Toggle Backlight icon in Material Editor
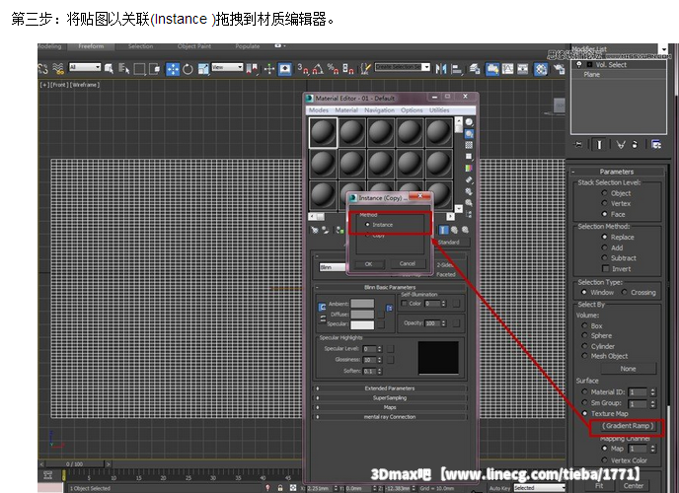Image resolution: width=679 pixels, height=493 pixels. (x=469, y=134)
